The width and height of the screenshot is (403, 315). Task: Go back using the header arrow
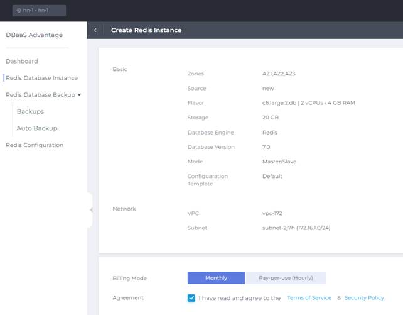tap(95, 30)
